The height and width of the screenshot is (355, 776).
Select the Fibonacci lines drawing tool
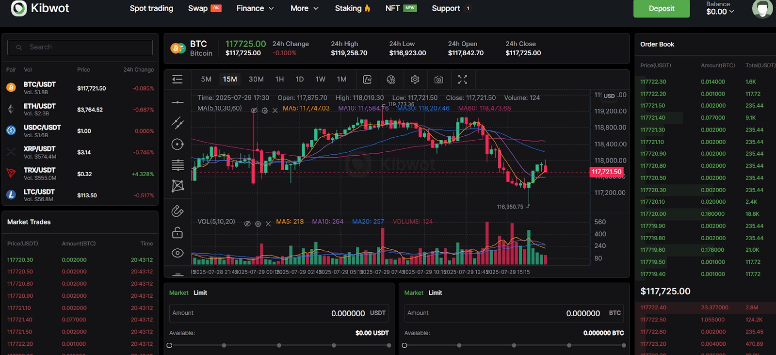(x=178, y=165)
